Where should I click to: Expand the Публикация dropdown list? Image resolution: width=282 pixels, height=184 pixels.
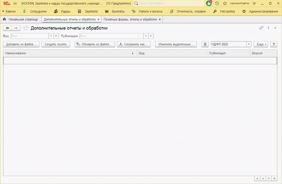tap(146, 36)
